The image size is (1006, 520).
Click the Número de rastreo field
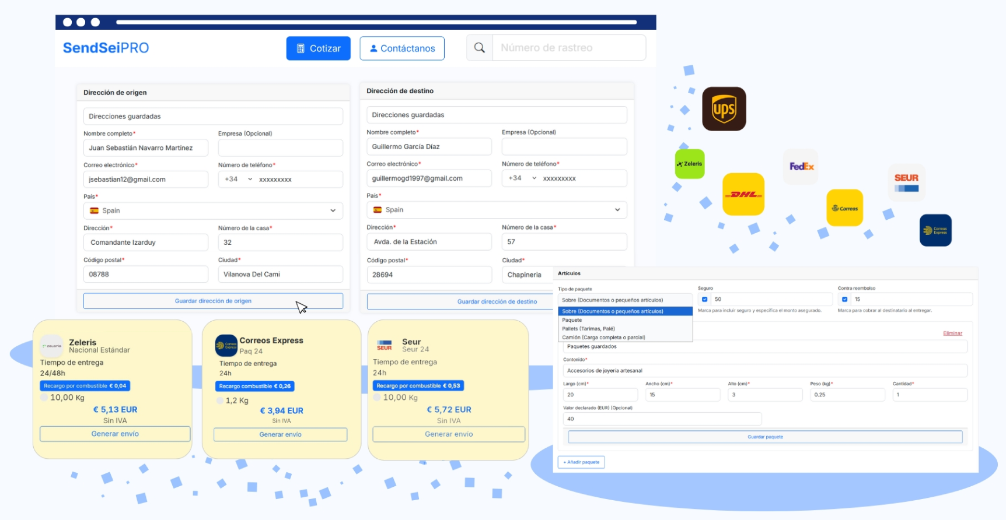(568, 48)
